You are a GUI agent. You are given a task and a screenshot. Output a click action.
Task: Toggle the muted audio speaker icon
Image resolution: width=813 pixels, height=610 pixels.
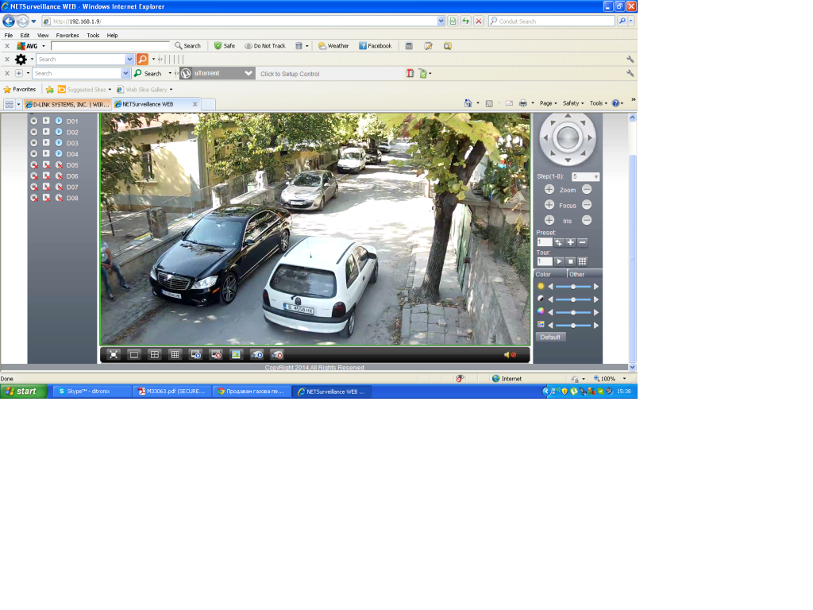(510, 355)
